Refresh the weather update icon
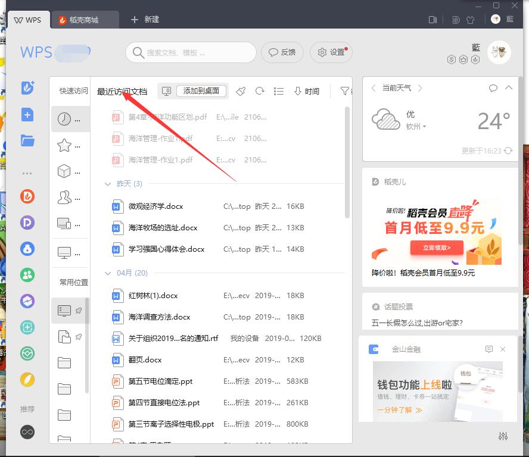Screen dimensions: 529x457 pyautogui.click(x=508, y=151)
